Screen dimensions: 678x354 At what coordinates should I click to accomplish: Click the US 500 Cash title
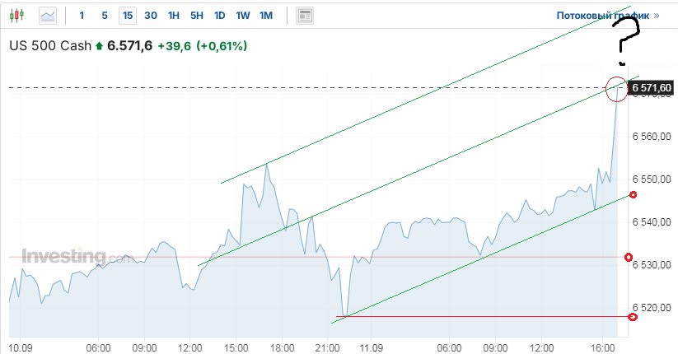tap(49, 47)
